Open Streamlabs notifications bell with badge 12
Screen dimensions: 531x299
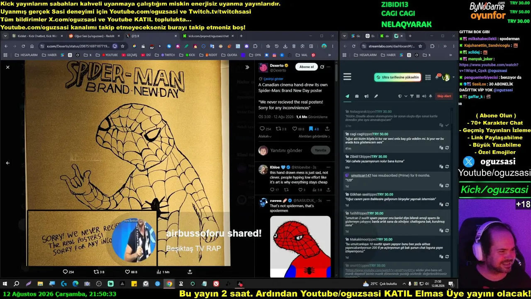click(437, 77)
